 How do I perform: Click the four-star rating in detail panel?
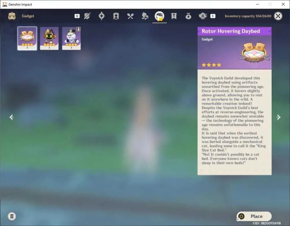tap(211, 65)
